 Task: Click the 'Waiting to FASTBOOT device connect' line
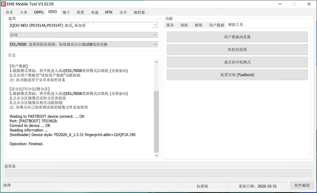47,116
